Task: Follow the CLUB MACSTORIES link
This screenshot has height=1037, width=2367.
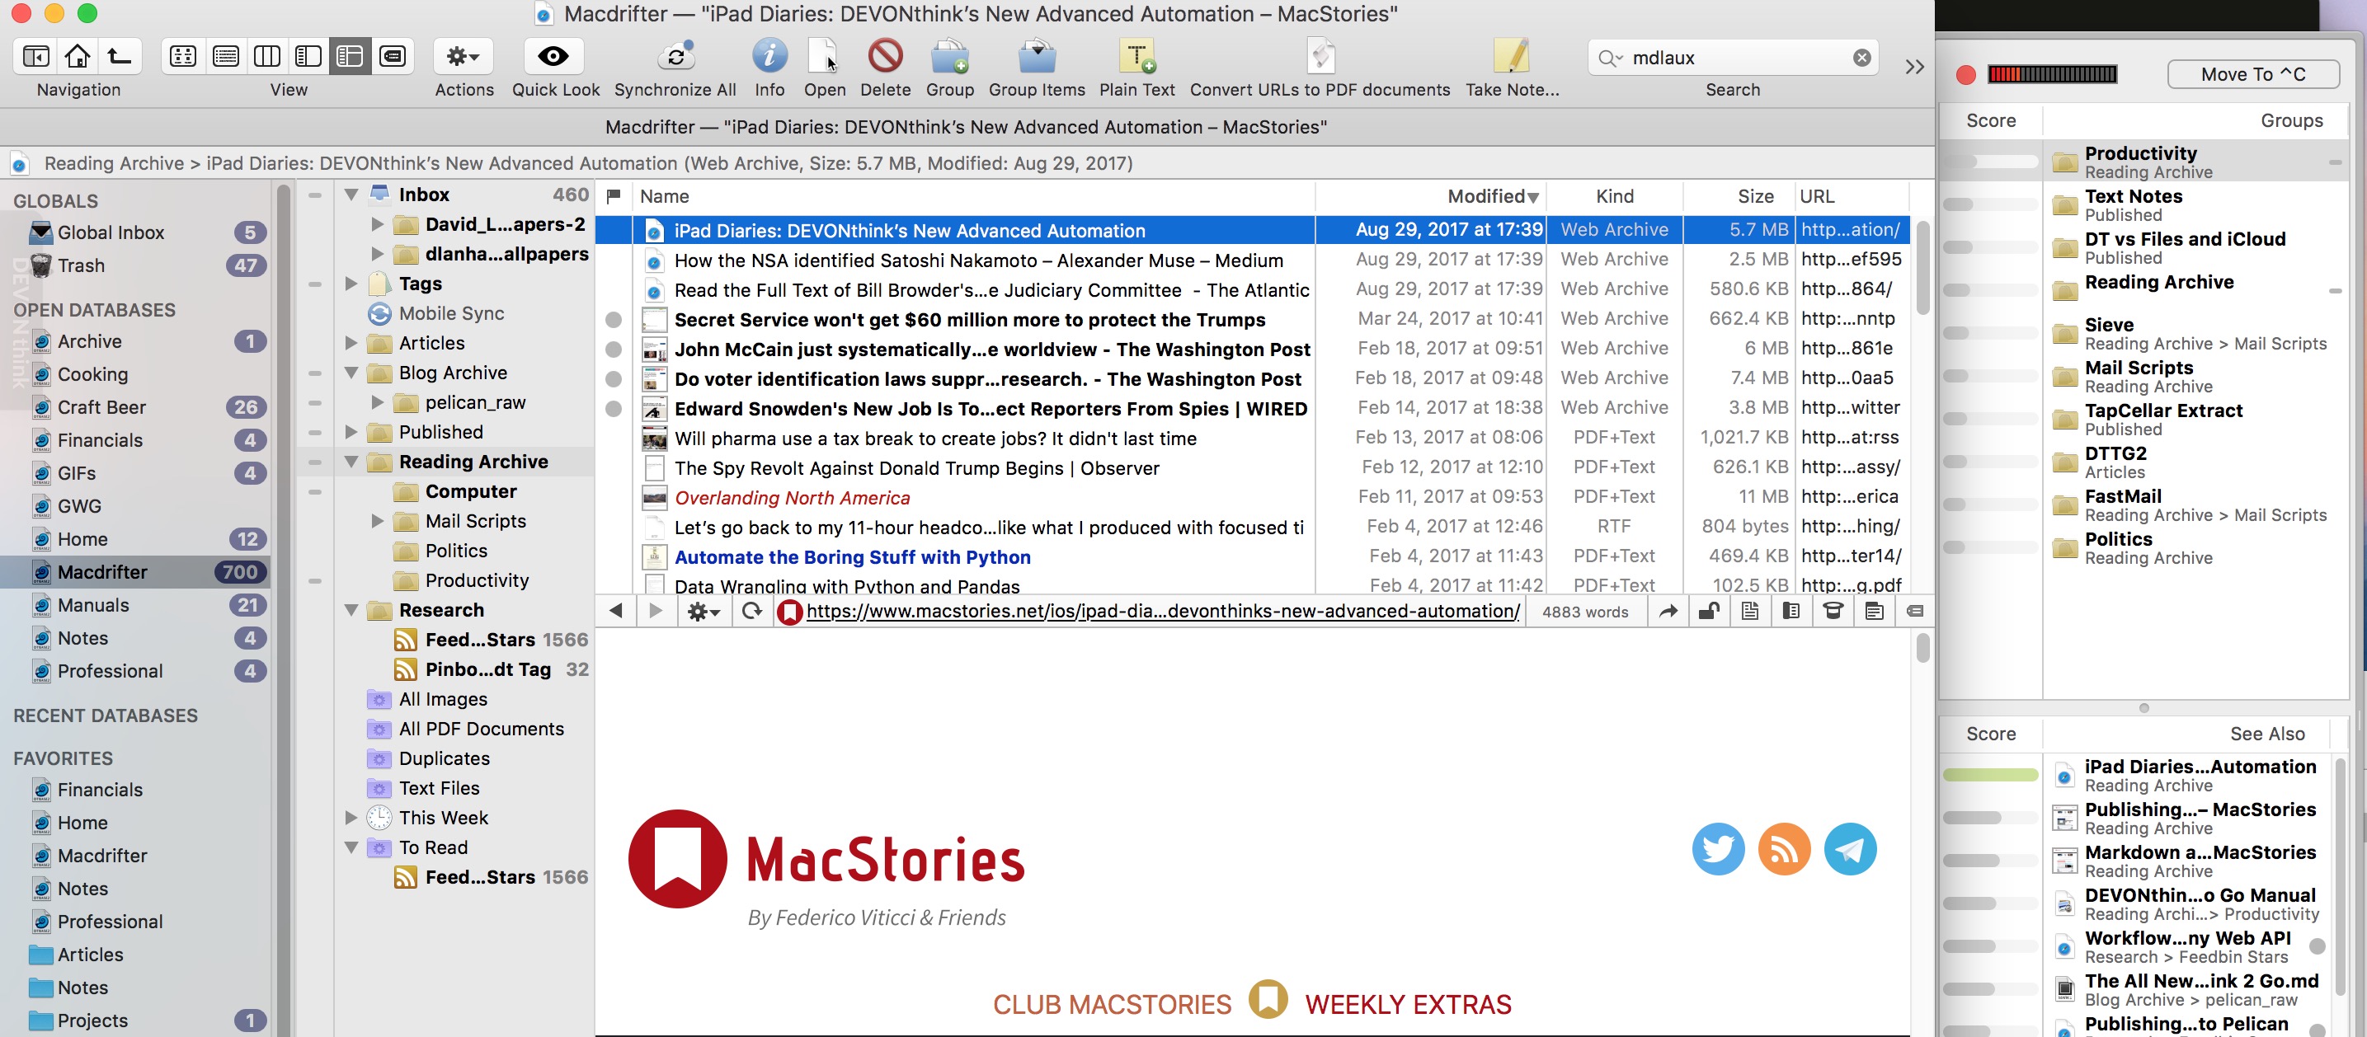Action: click(x=1111, y=1004)
